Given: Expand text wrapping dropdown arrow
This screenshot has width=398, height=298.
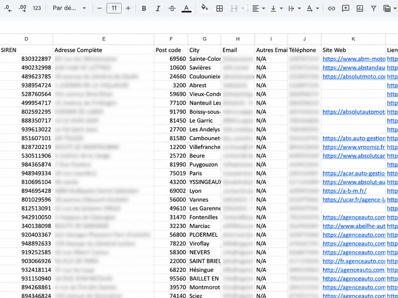Looking at the screenshot, I should pos(299,8).
